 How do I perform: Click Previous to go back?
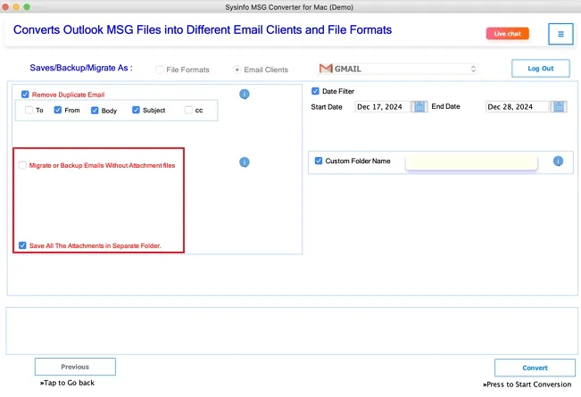(x=75, y=367)
